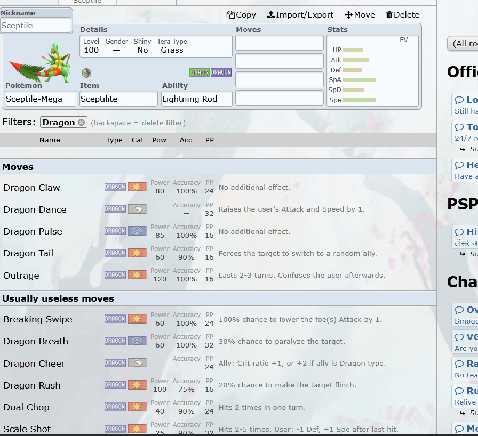This screenshot has height=436, width=478.
Task: Select the move Dragon Cheer
Action: [x=218, y=363]
